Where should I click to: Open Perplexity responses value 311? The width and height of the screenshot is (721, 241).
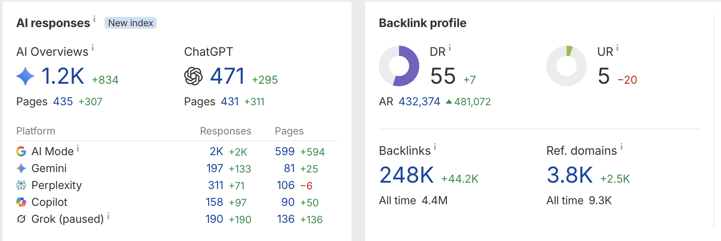click(216, 185)
